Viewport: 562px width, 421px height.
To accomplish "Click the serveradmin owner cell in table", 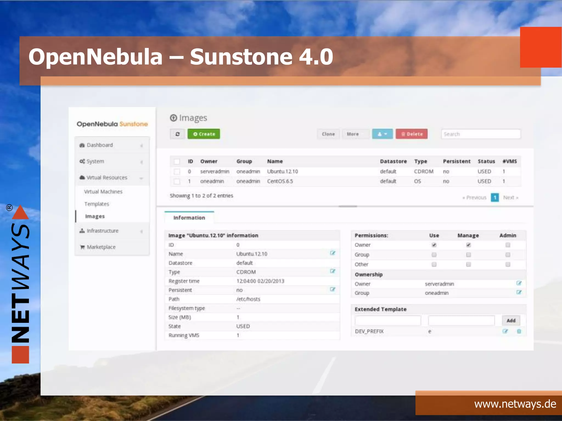I will (x=215, y=172).
